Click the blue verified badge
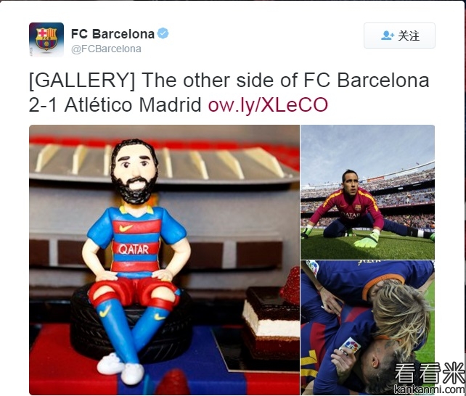The height and width of the screenshot is (396, 466). coord(163,33)
